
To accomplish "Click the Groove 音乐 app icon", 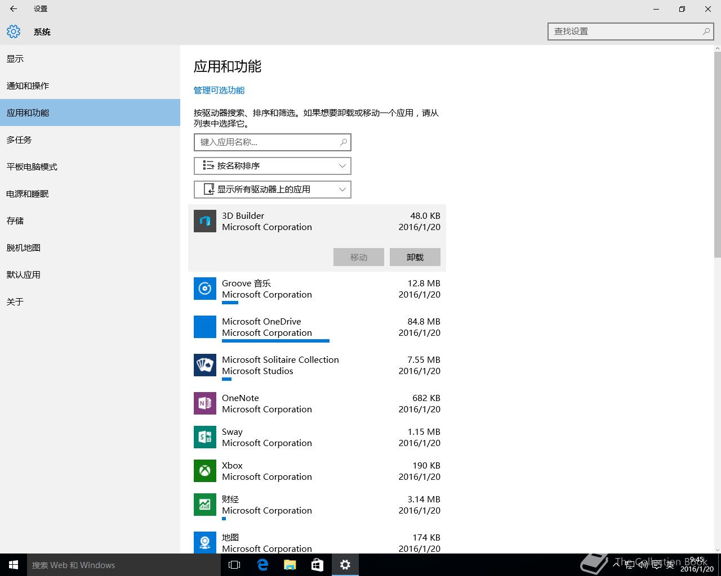I will click(205, 289).
